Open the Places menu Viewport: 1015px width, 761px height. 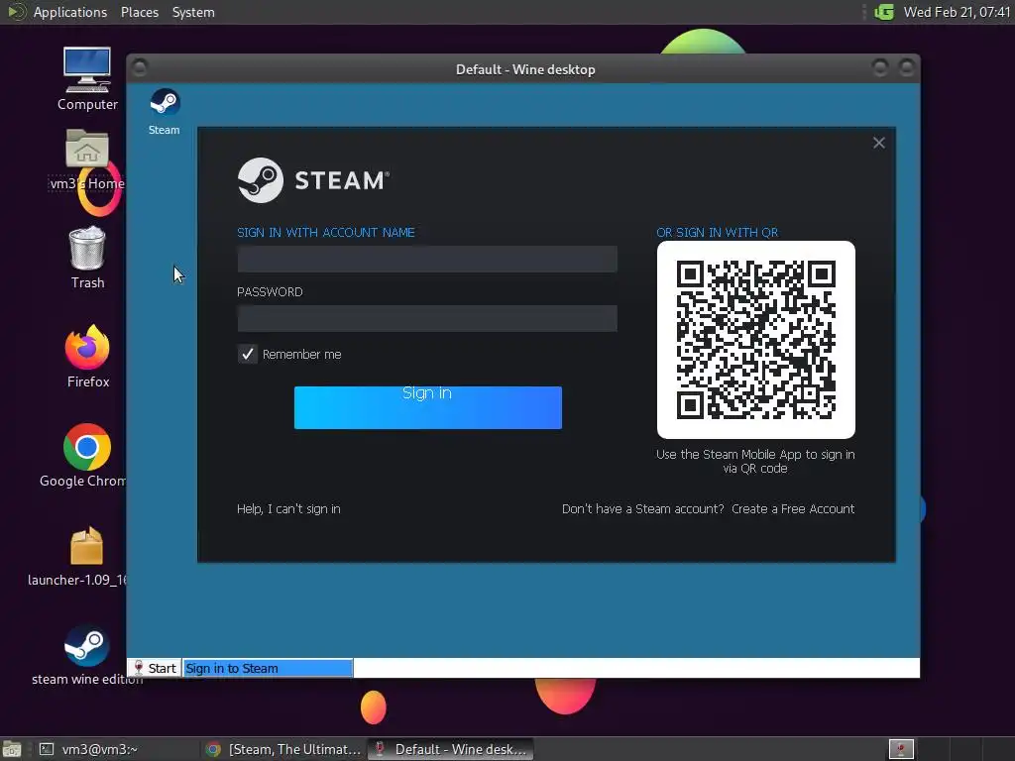click(x=140, y=12)
